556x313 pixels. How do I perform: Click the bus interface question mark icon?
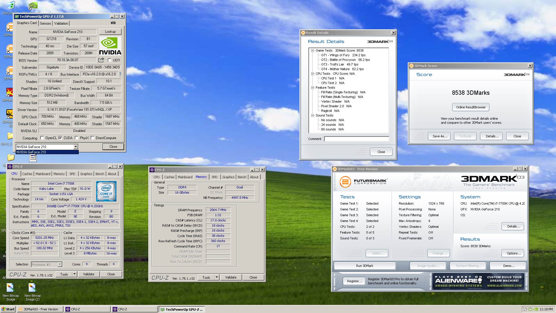click(x=120, y=74)
